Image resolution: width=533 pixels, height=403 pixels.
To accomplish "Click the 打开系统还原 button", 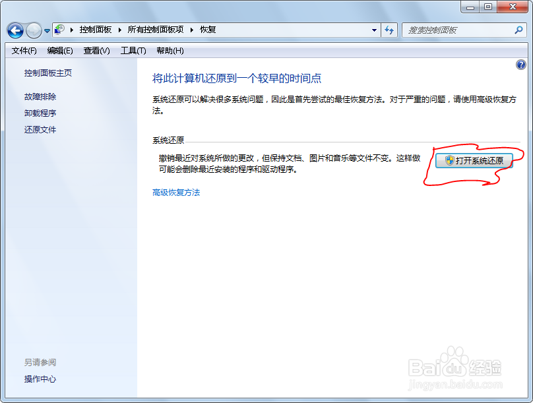I will 474,159.
